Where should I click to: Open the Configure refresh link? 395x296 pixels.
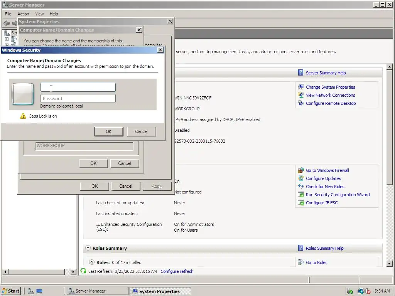(x=177, y=271)
